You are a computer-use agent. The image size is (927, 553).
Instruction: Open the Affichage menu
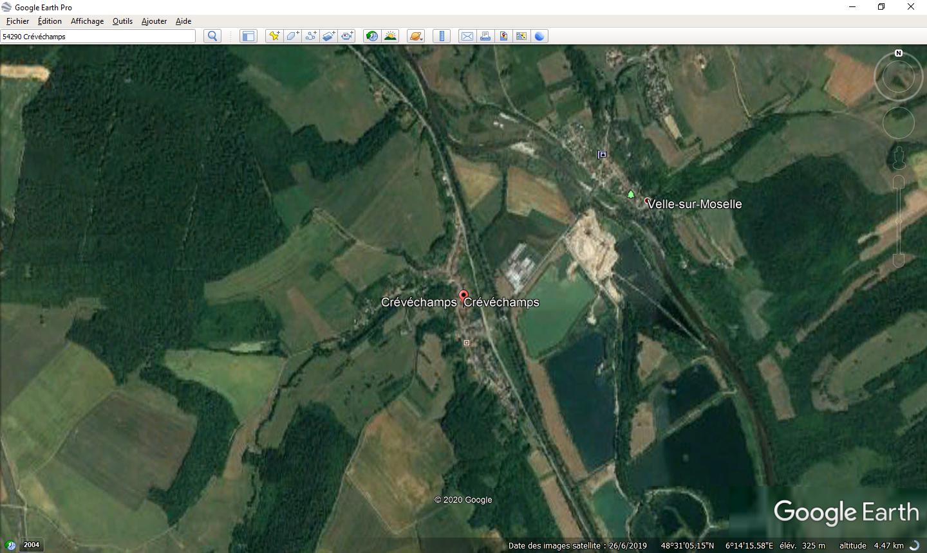click(87, 21)
